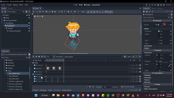
Task: Activate the Move Mode tool
Action: (37, 12)
